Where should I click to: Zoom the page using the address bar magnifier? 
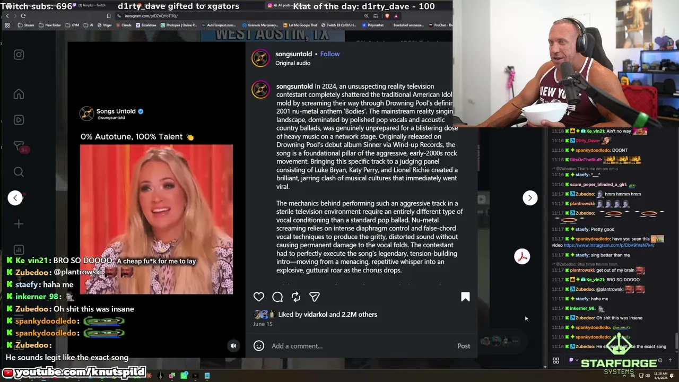366,16
